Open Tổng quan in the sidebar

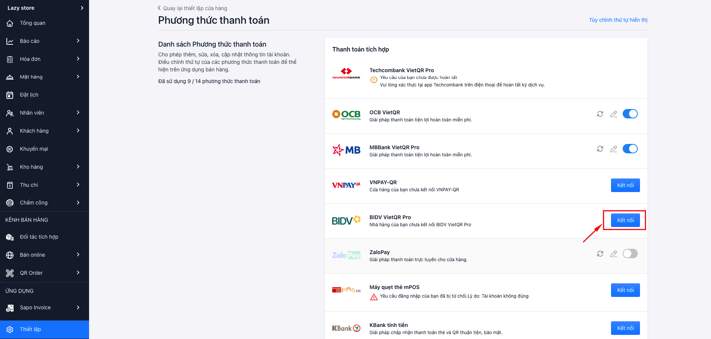coord(33,23)
